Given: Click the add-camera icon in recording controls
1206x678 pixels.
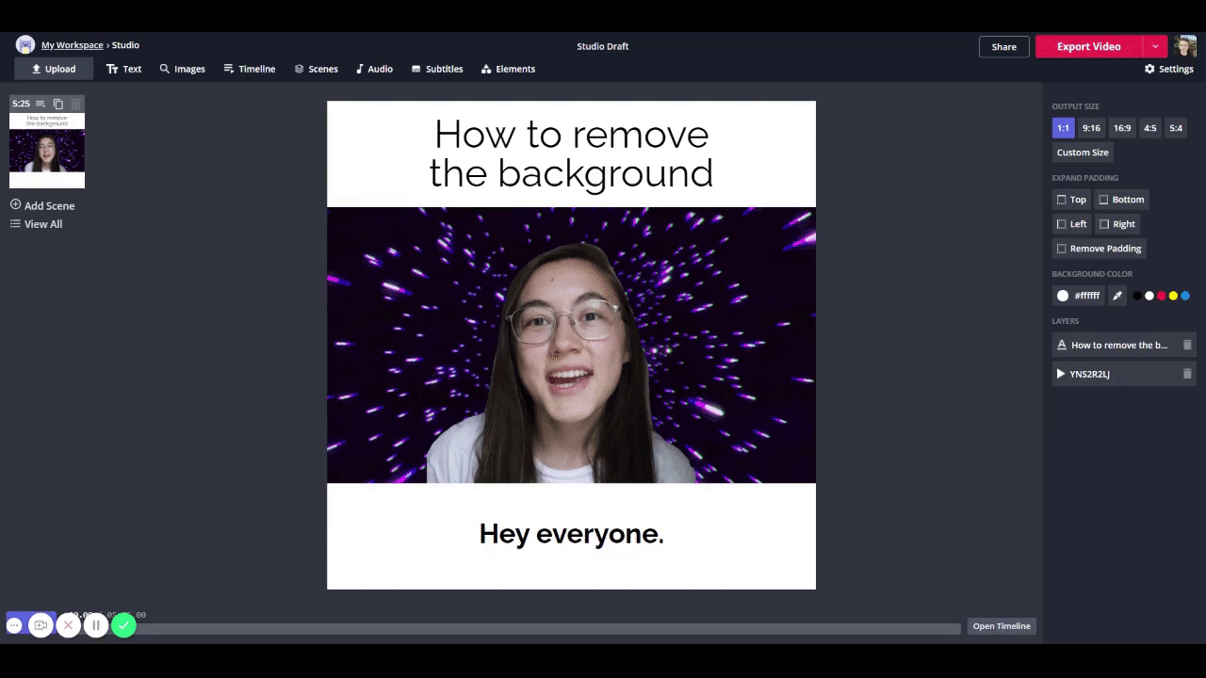Looking at the screenshot, I should pos(41,625).
